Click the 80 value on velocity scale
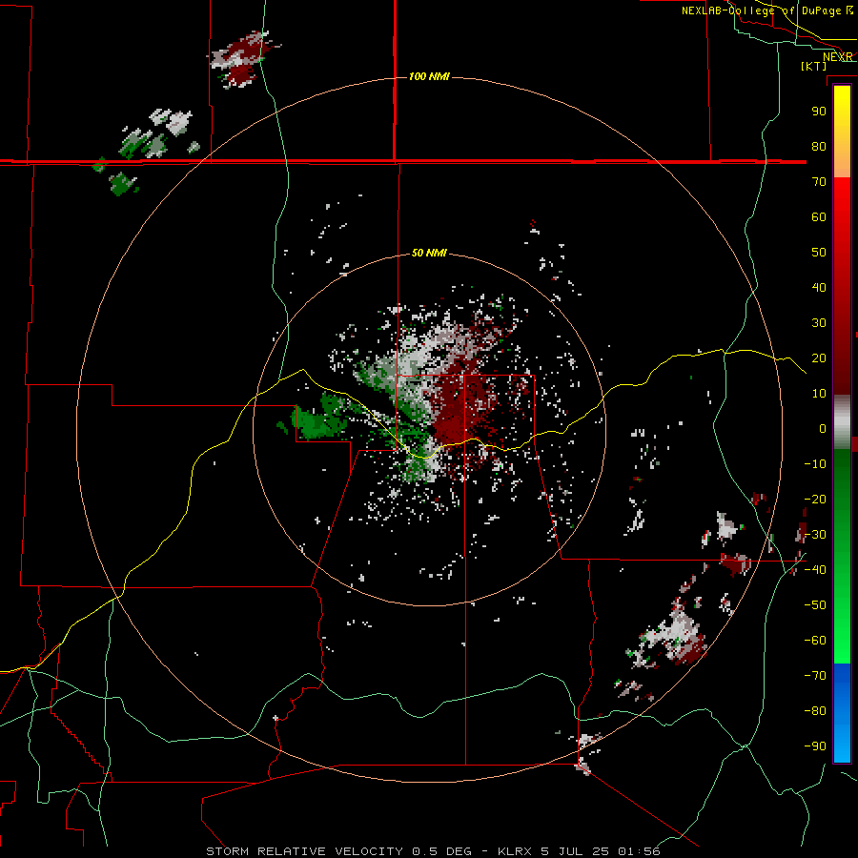This screenshot has height=858, width=858. coord(819,146)
